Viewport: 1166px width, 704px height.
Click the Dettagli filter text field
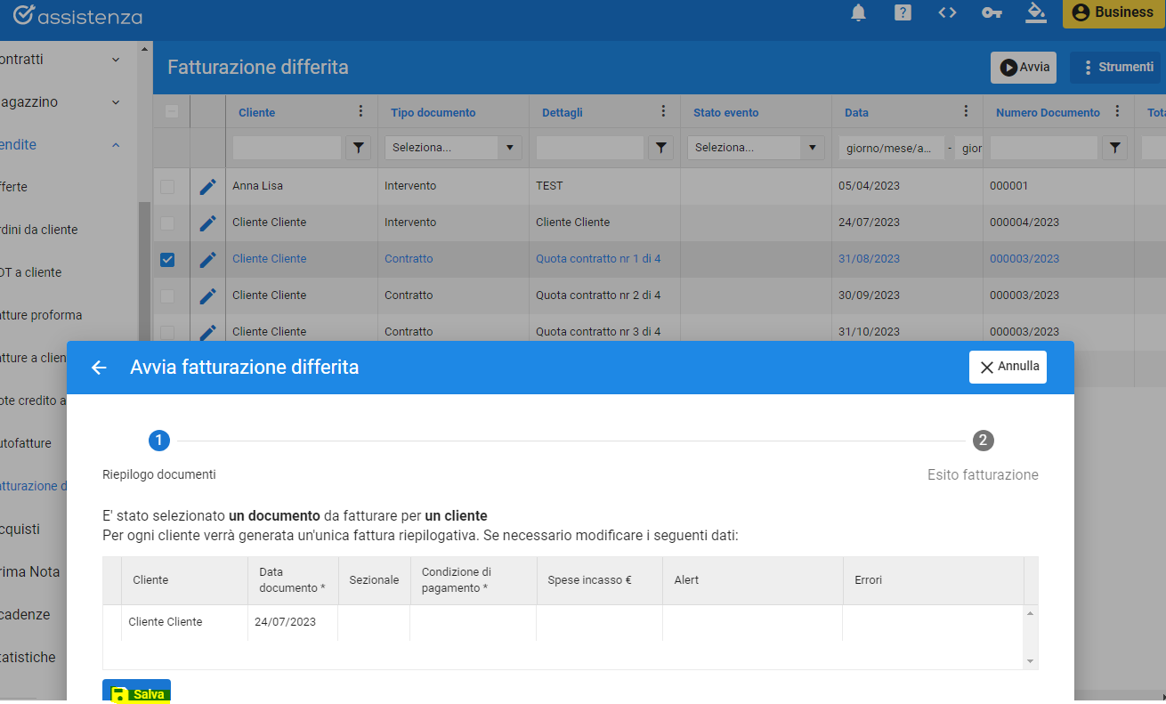[589, 148]
